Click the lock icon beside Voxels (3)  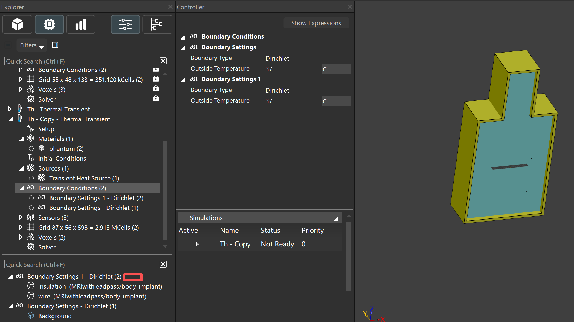click(156, 89)
